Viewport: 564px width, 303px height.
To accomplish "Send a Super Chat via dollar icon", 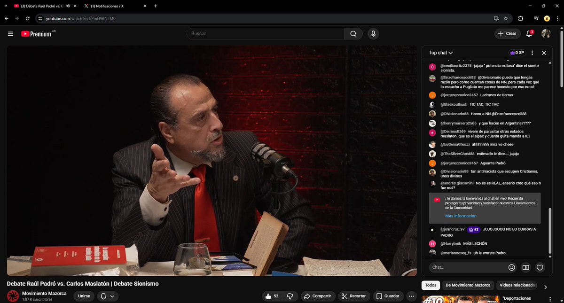I will [525, 267].
